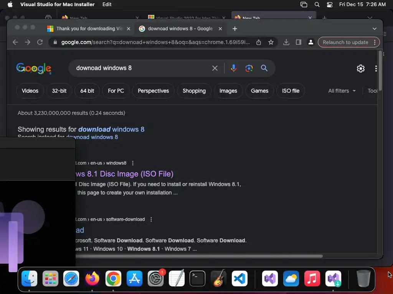Screen dimensions: 393x294
Task: Apply the 64 bit filter chip
Action: [x=87, y=91]
